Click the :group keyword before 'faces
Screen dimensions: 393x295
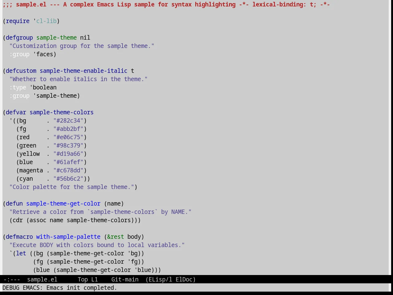[19, 54]
